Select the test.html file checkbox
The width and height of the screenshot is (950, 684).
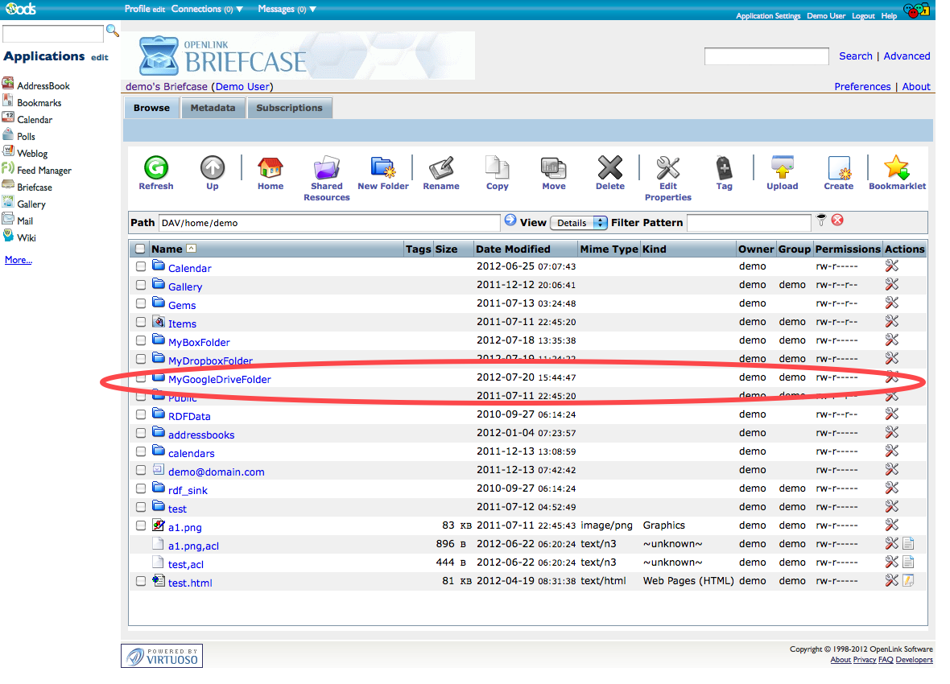click(141, 581)
